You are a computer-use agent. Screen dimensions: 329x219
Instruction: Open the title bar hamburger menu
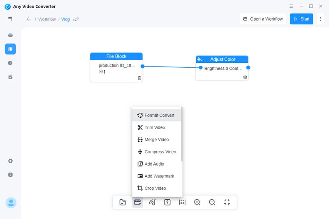tap(291, 6)
